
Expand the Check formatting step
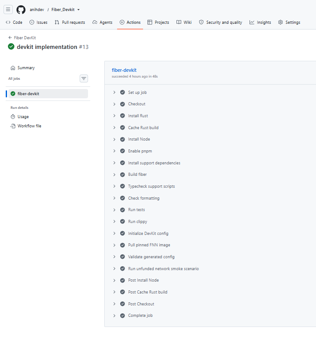point(114,198)
